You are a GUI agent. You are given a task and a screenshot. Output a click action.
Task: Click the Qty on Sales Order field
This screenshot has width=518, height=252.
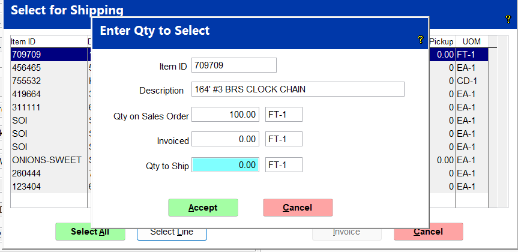click(x=225, y=114)
